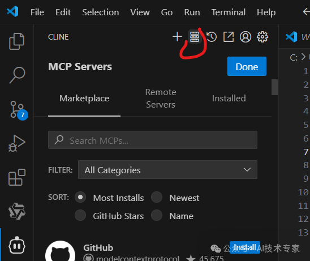The image size is (310, 261).
Task: Open the Terminal menu
Action: tap(229, 12)
